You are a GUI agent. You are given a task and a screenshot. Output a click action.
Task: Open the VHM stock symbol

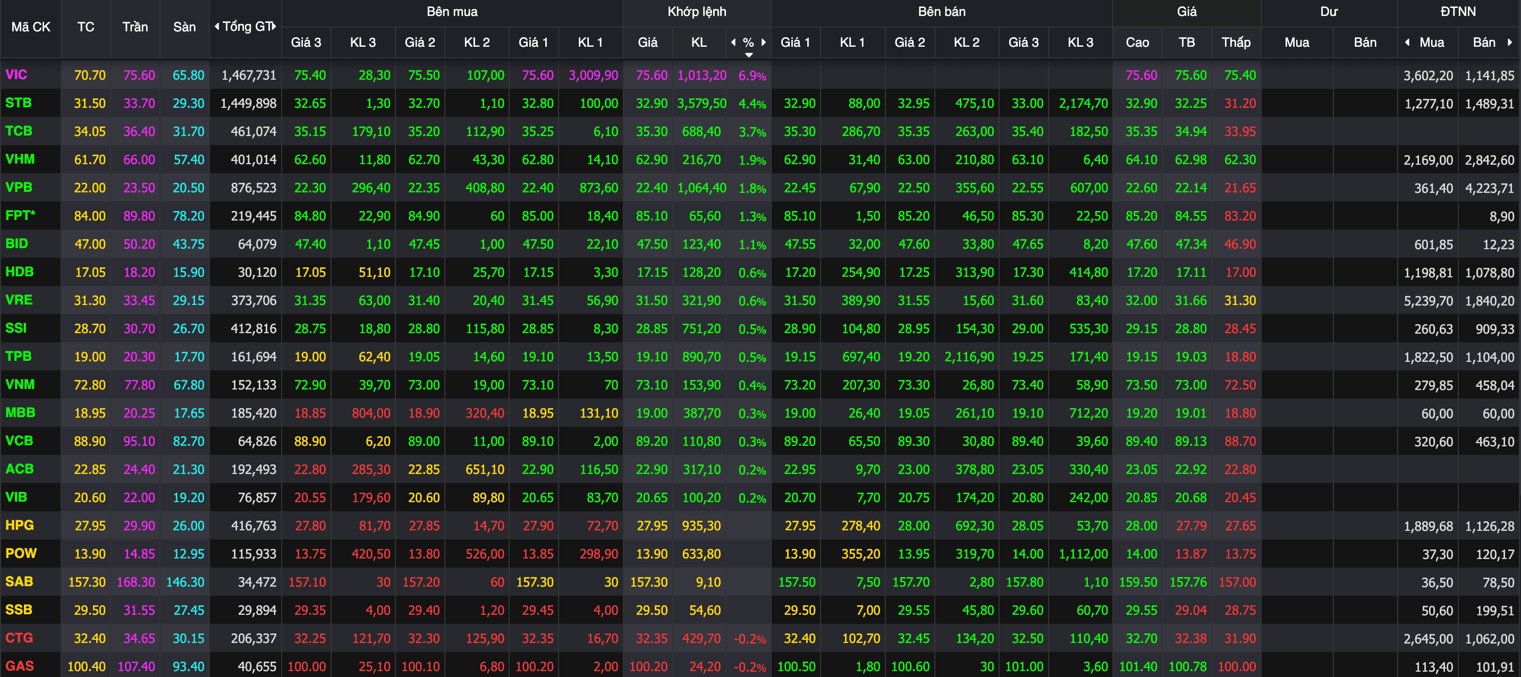[x=20, y=159]
